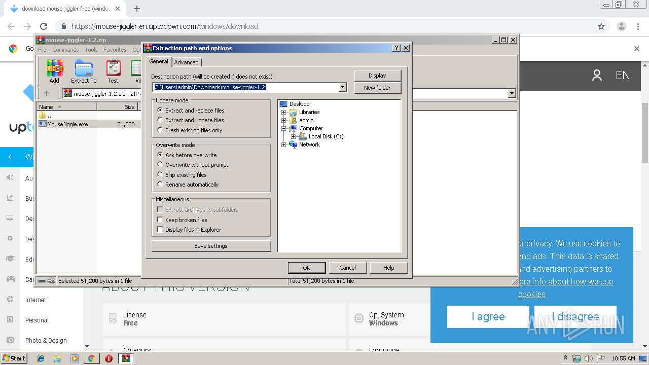Click WinRAR taskbar button

(x=126, y=358)
